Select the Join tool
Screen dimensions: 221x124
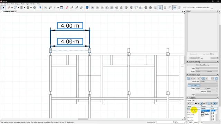pos(81,8)
